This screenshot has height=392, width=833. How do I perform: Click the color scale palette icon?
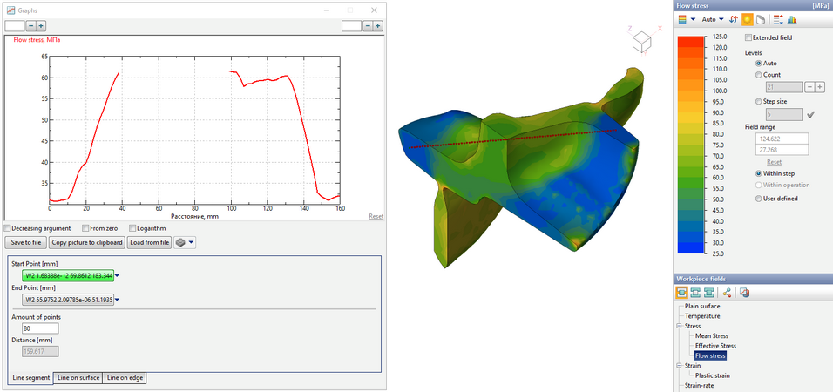683,19
